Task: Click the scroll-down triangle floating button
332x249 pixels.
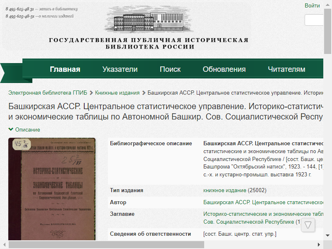Action: pyautogui.click(x=308, y=225)
